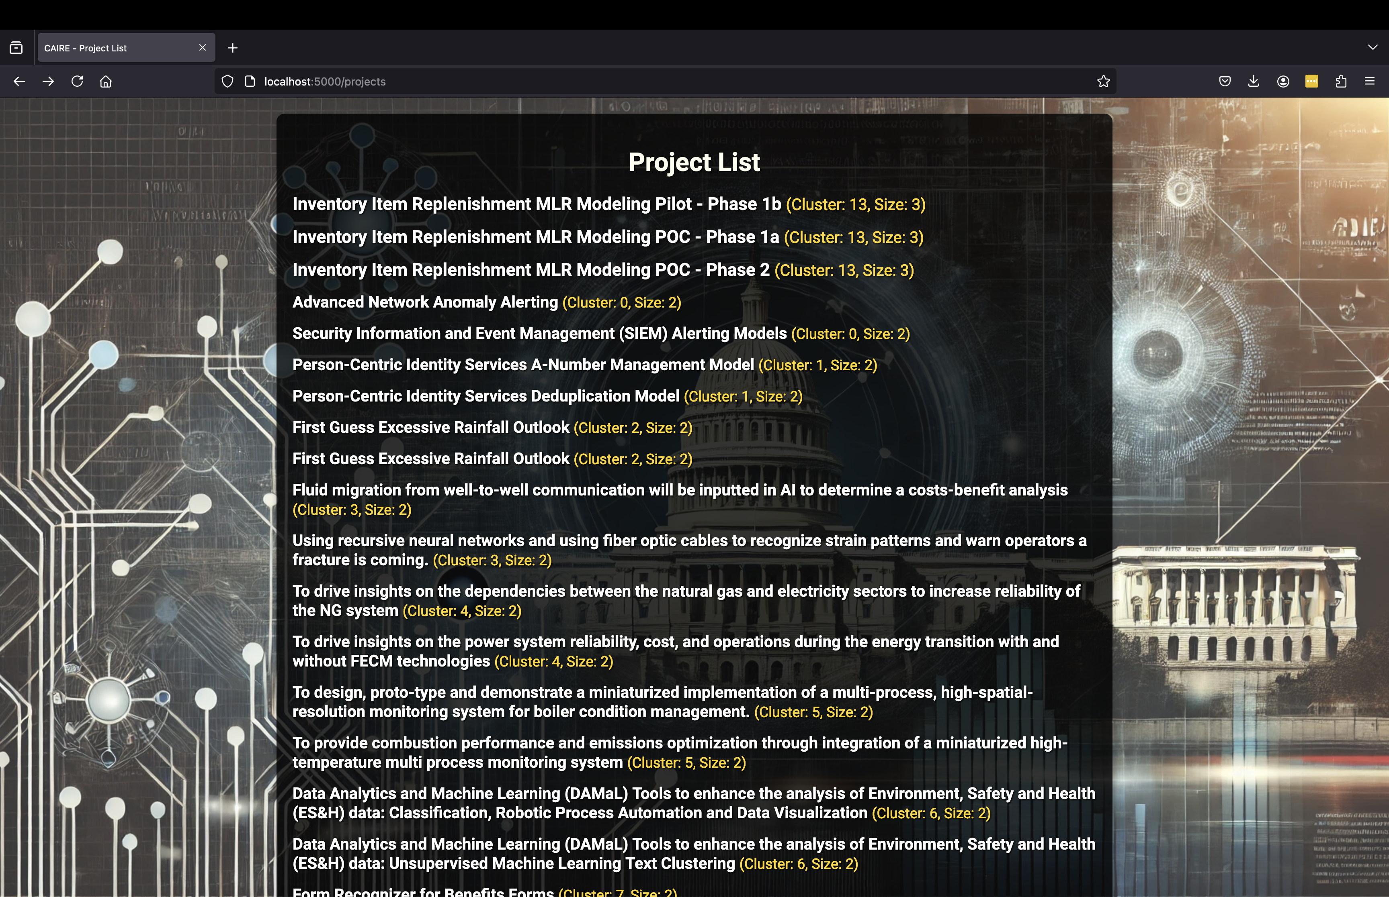The width and height of the screenshot is (1389, 897).
Task: Click the yellow extension toolbar icon
Action: click(x=1311, y=82)
